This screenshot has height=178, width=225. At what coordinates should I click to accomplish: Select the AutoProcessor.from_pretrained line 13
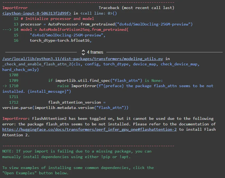pyautogui.click(x=106, y=24)
